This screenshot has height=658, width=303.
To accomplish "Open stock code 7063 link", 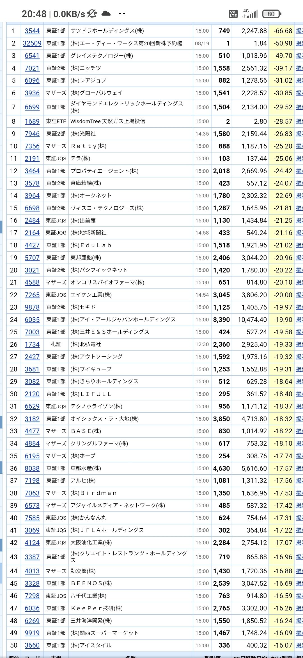I will click(32, 493).
